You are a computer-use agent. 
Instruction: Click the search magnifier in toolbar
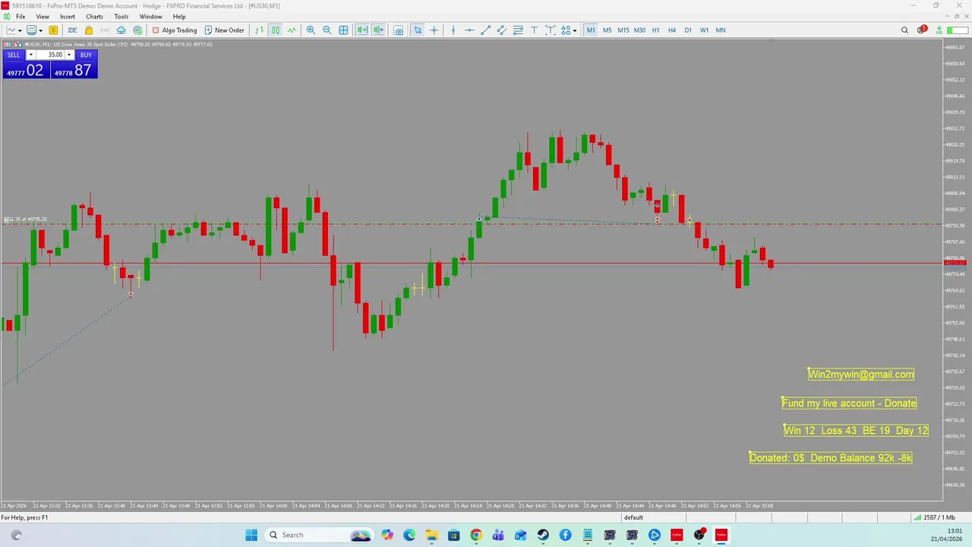904,30
